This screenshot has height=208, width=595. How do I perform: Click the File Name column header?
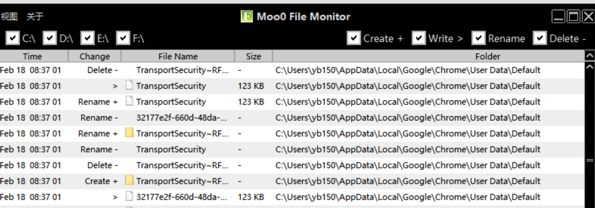pyautogui.click(x=177, y=56)
